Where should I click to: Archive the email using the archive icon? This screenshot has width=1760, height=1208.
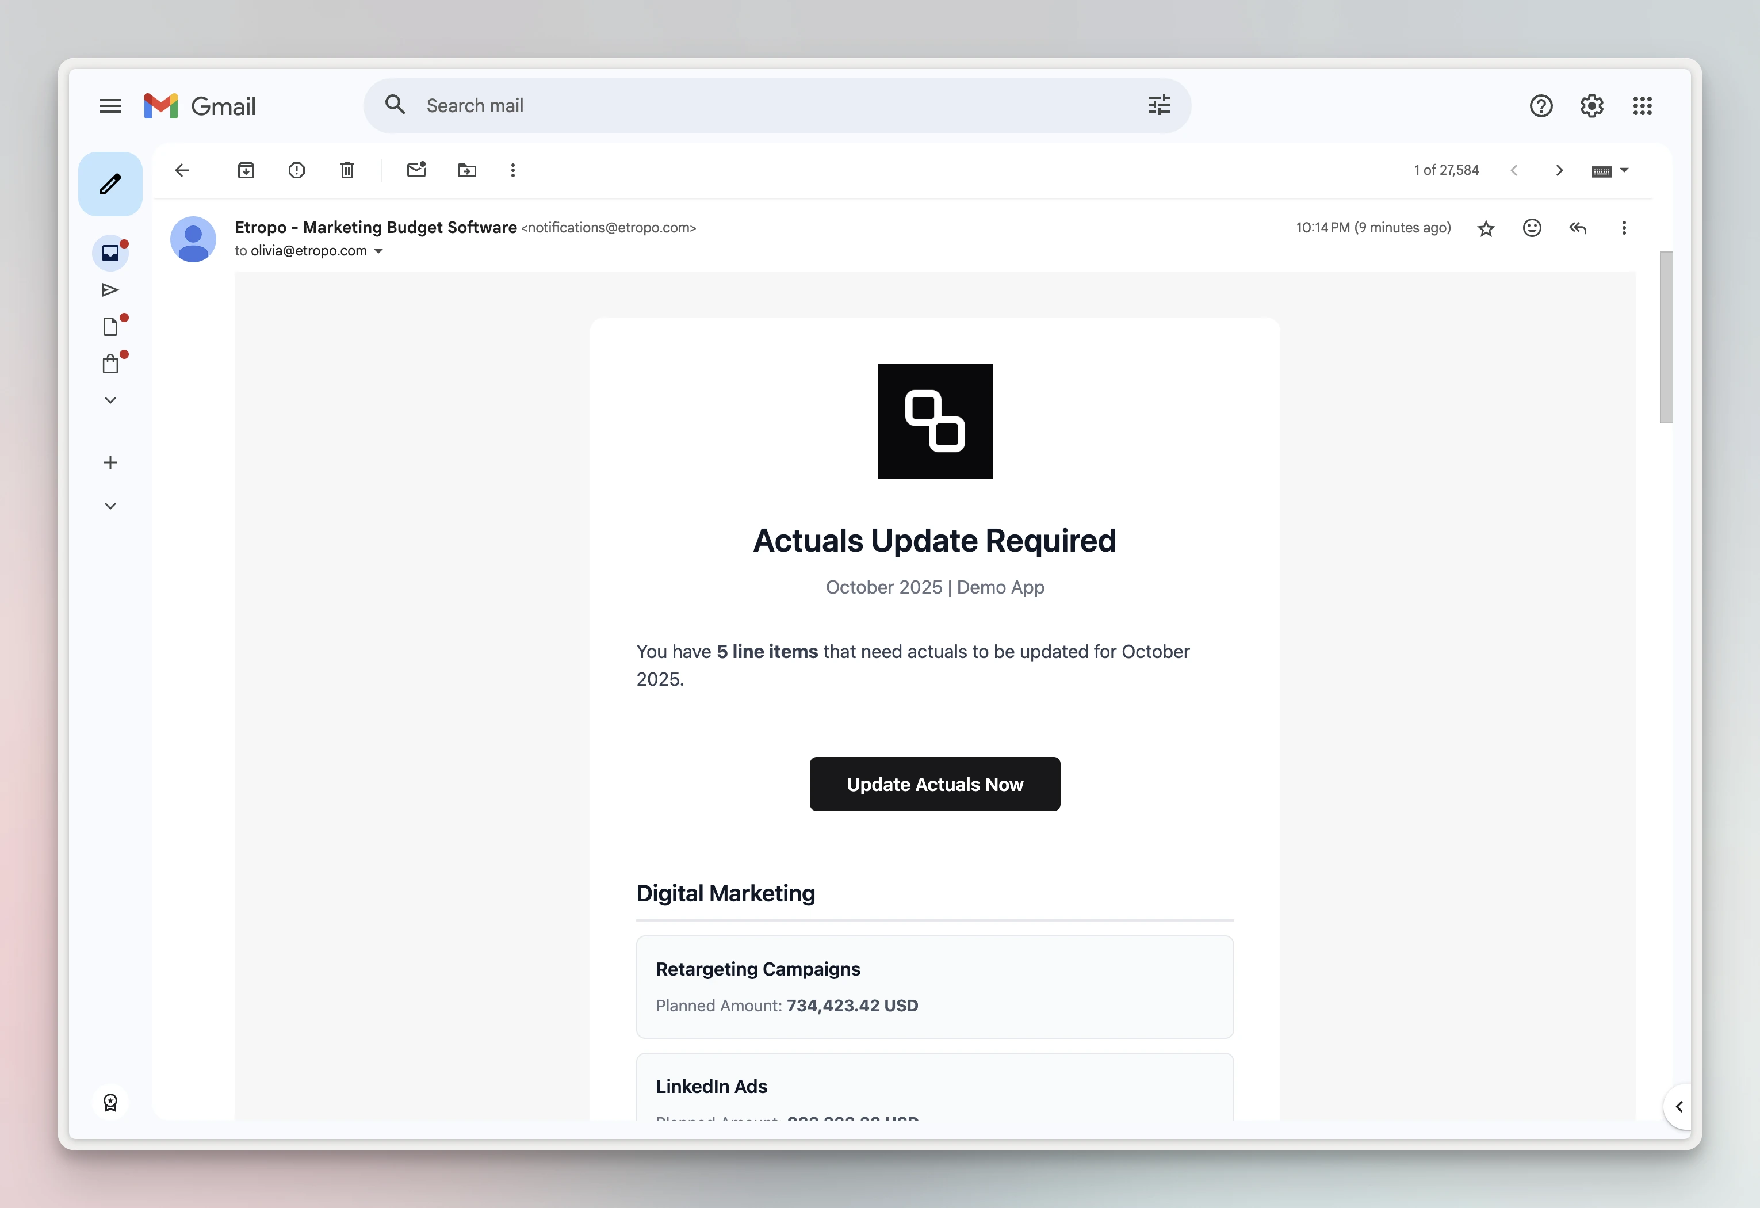(x=246, y=170)
